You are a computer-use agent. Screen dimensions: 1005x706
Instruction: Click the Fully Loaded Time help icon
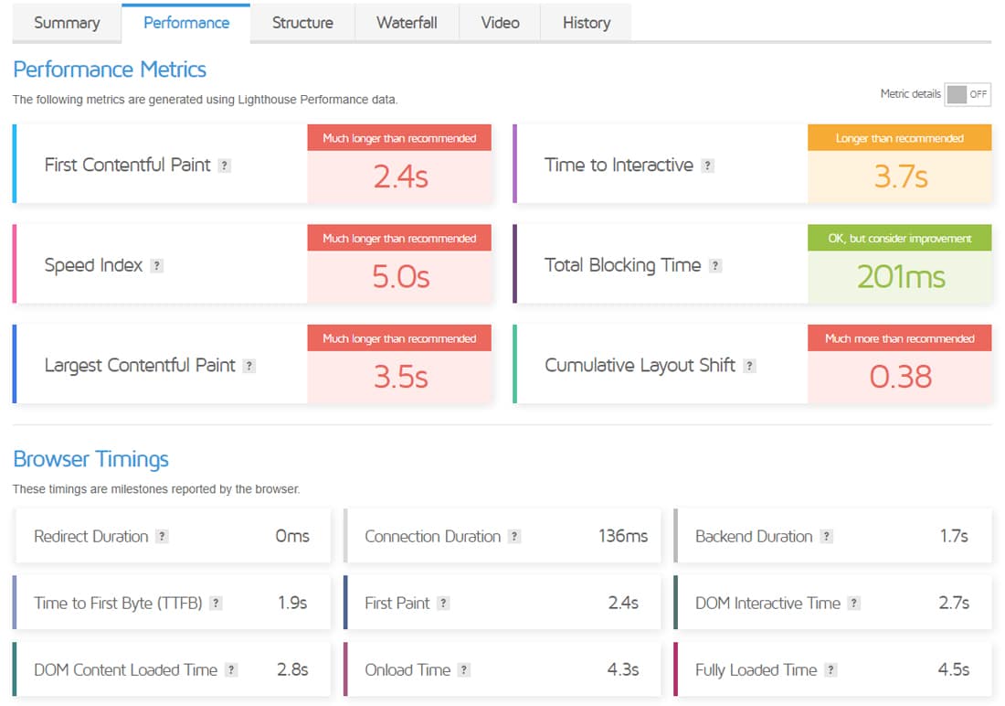click(831, 670)
